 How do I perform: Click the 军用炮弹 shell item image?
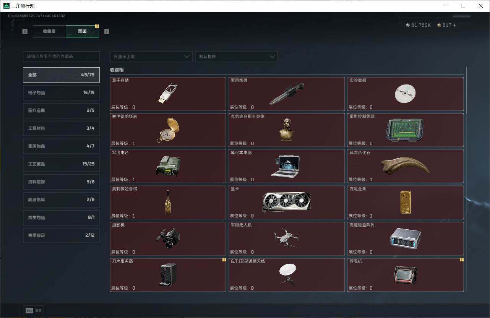287,94
